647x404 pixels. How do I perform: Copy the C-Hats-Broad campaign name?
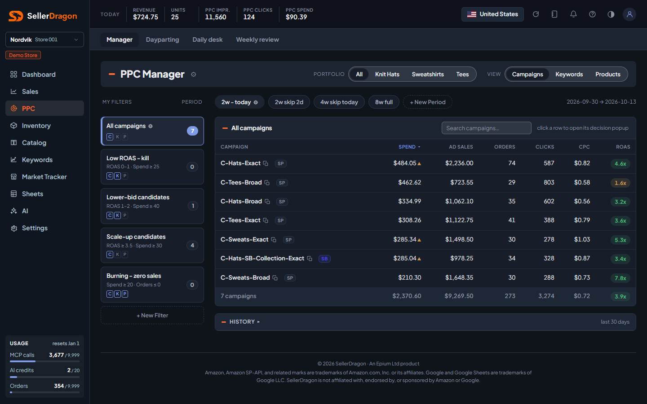[267, 202]
